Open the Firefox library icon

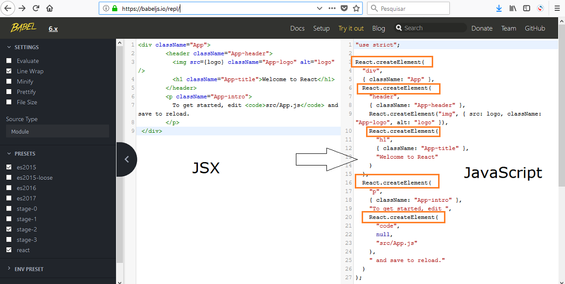click(513, 8)
